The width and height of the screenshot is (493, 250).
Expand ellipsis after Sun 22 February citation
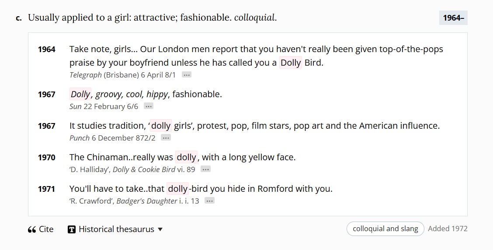tap(149, 106)
